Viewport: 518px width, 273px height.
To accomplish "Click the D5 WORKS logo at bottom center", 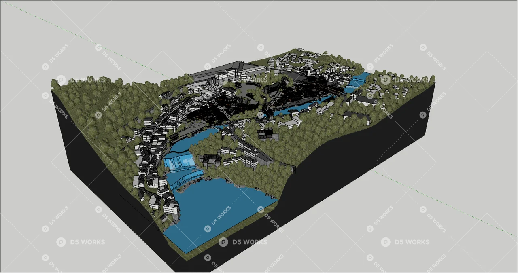I will click(243, 242).
